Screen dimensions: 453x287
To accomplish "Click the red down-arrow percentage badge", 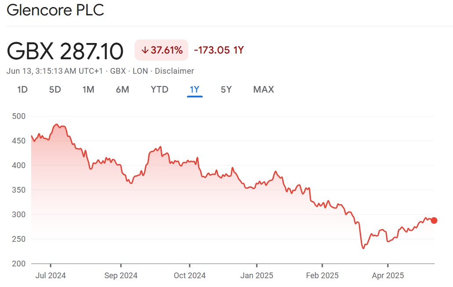I will pyautogui.click(x=161, y=50).
